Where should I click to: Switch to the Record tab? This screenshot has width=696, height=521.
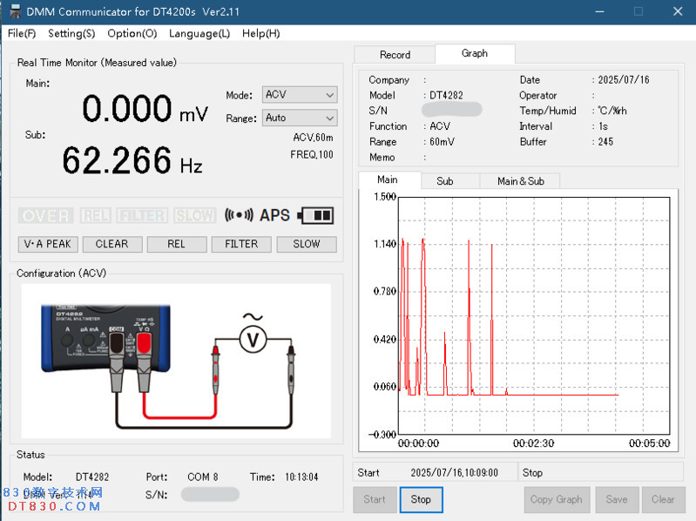click(395, 54)
